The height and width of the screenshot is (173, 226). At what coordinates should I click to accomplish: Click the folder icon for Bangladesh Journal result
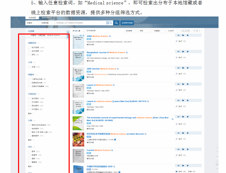point(183,52)
